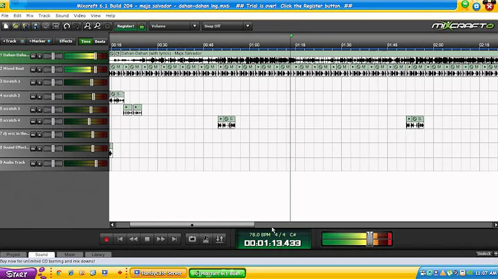
Task: Click the Add Sound File icon
Action: tap(26, 26)
